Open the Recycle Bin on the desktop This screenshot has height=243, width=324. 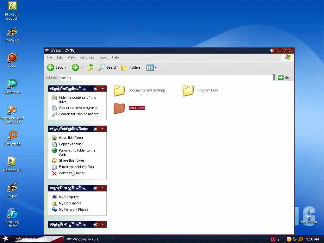[308, 216]
